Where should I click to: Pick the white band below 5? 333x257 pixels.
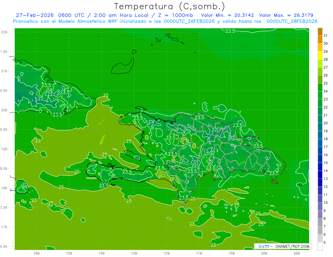point(320,246)
